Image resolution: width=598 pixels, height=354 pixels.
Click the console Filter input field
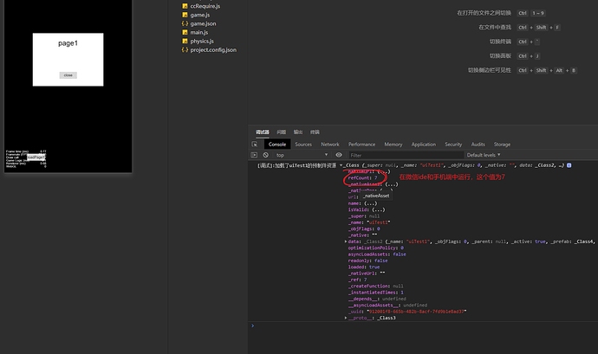406,155
